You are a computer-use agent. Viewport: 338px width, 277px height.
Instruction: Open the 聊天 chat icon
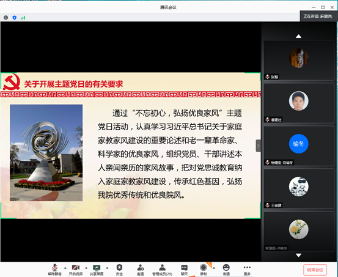pyautogui.click(x=185, y=270)
